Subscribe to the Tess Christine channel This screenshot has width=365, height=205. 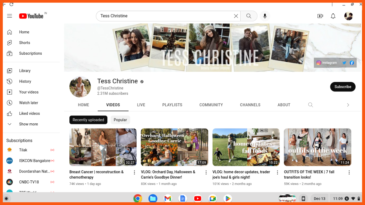pyautogui.click(x=342, y=87)
